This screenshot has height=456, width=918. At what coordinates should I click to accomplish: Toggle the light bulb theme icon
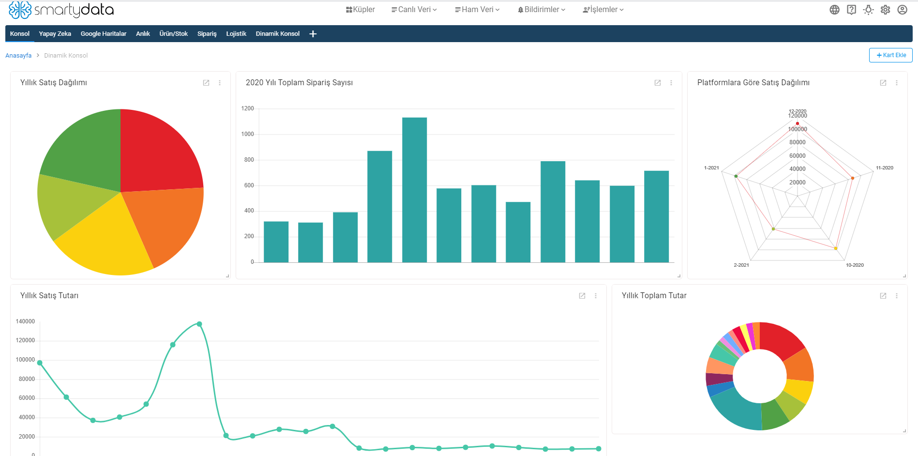(868, 10)
